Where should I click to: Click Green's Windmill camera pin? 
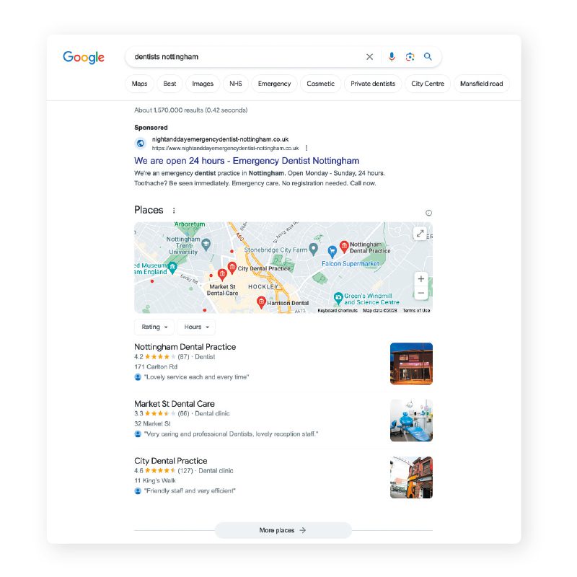(x=338, y=298)
